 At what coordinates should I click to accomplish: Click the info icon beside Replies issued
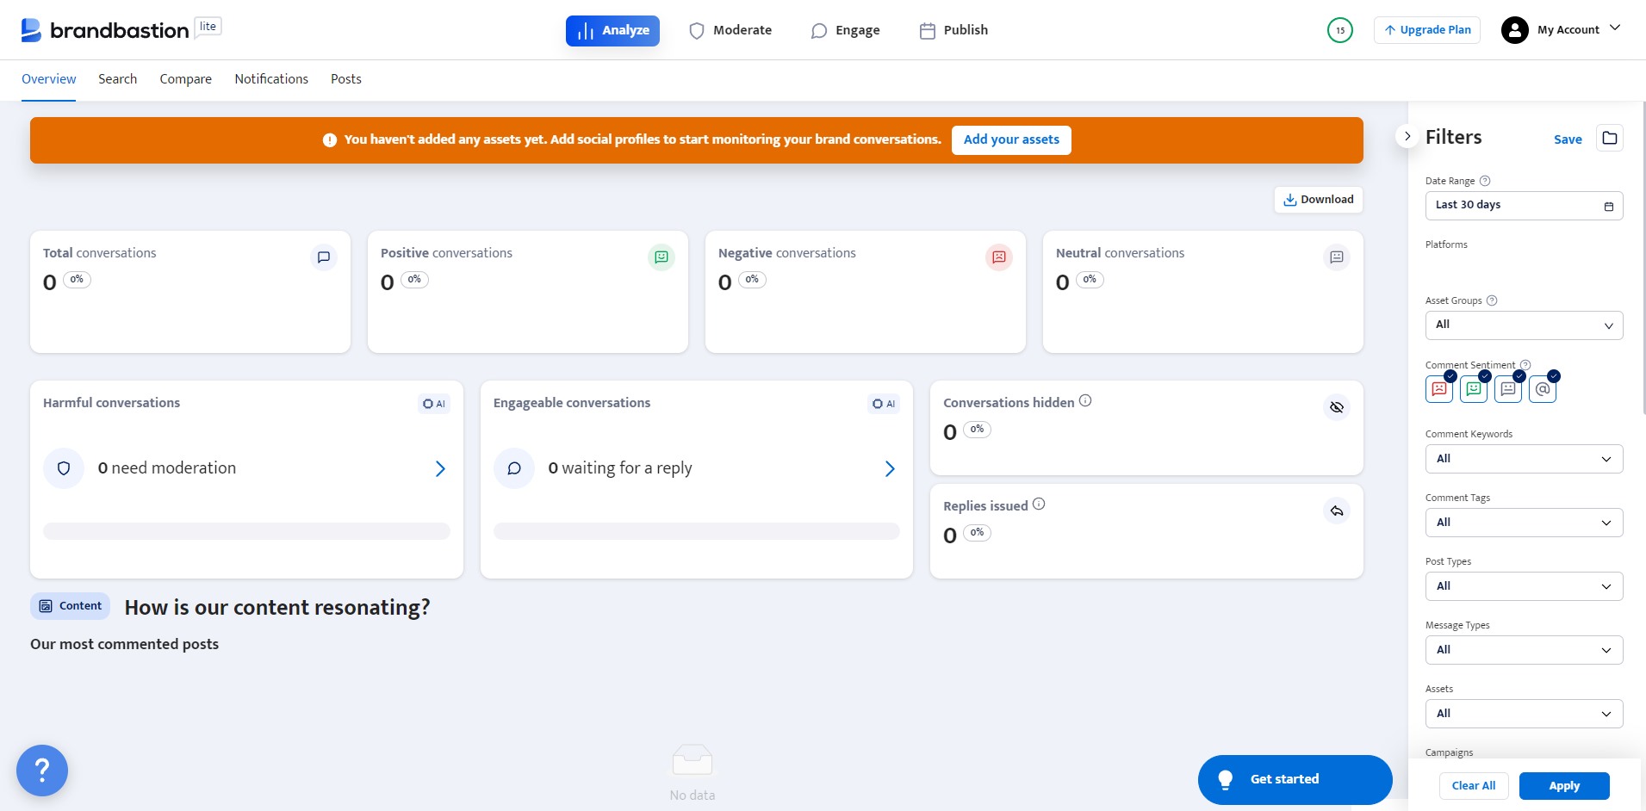pos(1039,505)
